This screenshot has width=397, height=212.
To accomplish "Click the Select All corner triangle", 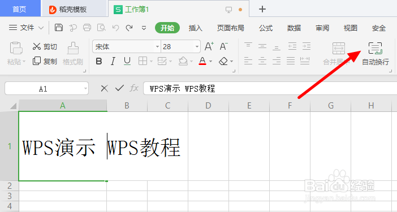I will coord(13,106).
